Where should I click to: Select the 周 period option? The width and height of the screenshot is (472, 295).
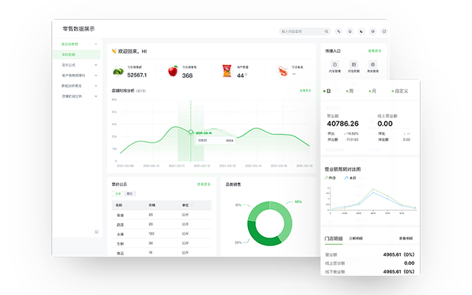[x=350, y=91]
